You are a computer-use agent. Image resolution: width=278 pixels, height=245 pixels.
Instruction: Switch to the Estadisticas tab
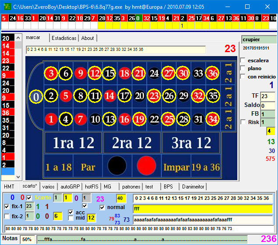(64, 38)
